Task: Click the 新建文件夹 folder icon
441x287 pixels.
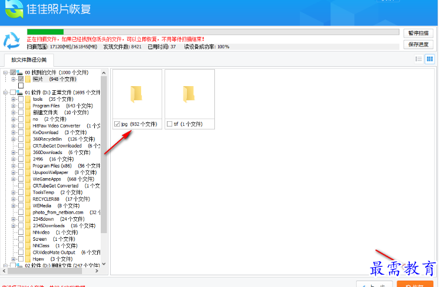Action: pyautogui.click(x=28, y=112)
